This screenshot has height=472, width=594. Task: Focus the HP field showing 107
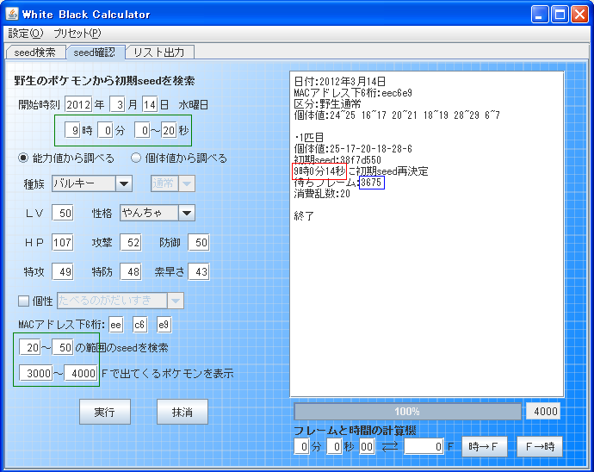63,242
